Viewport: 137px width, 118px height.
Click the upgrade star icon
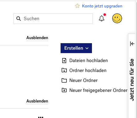coord(77,6)
